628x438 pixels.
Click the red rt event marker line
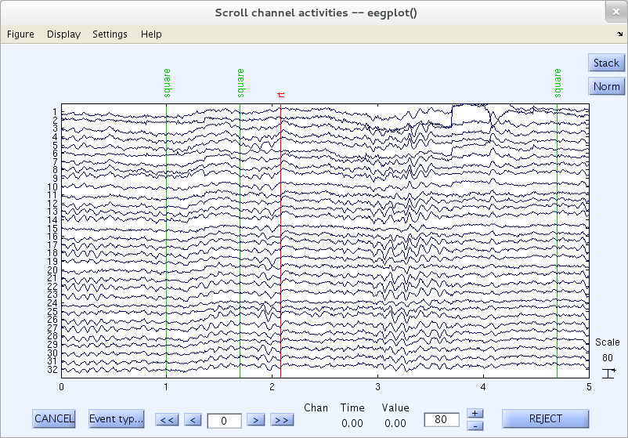pos(280,235)
